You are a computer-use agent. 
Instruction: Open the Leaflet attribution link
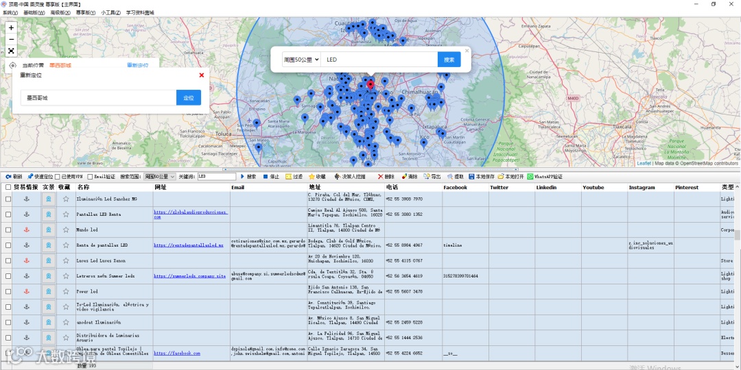tap(644, 163)
